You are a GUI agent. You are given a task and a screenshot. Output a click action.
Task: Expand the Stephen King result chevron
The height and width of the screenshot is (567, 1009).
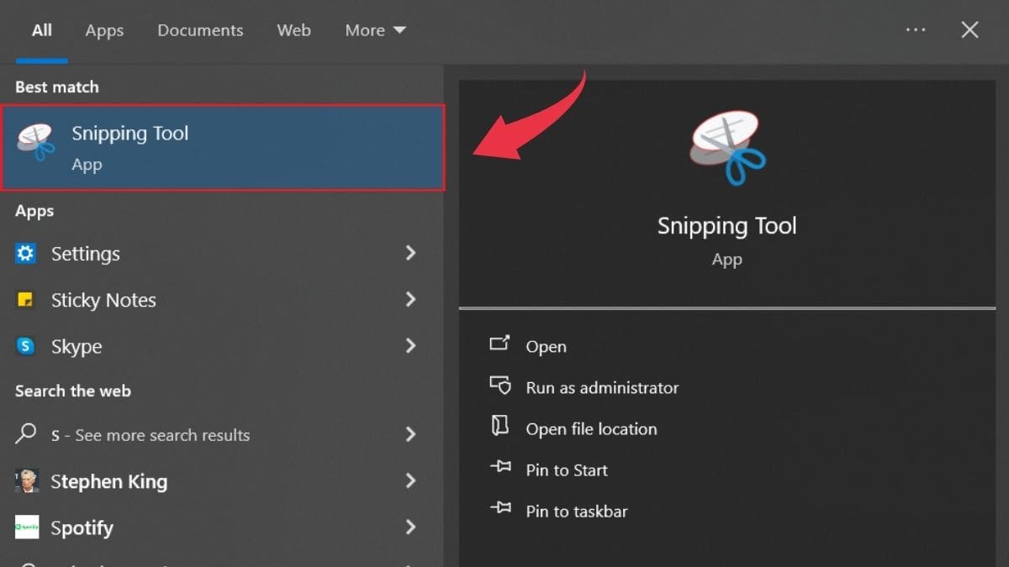tap(410, 480)
